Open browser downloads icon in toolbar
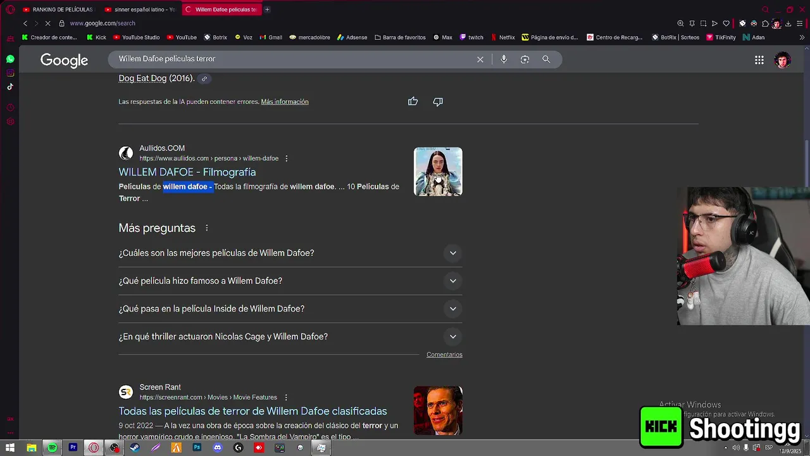 click(x=788, y=23)
